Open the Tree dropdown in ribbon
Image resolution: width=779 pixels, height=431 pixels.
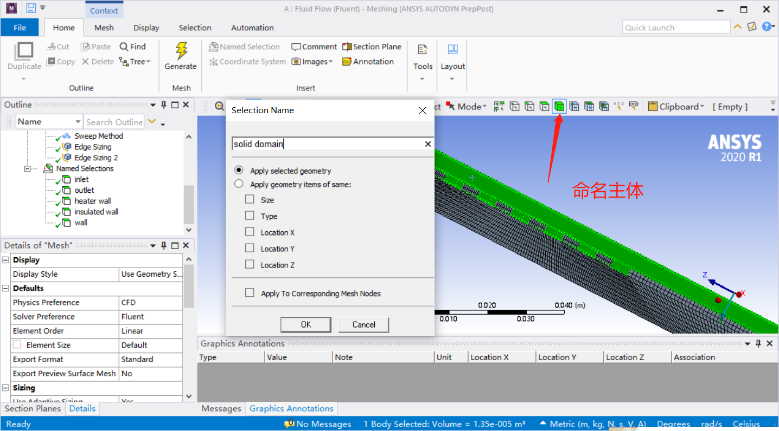click(x=135, y=62)
